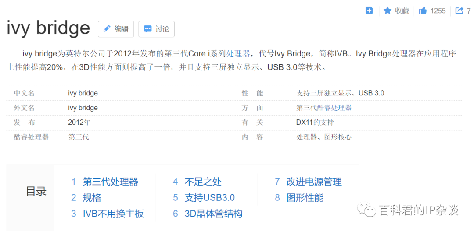Go to section 第三代处理器
The image size is (474, 231).
(x=110, y=182)
